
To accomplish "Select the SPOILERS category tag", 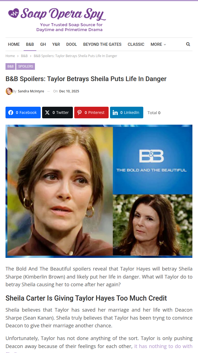I will click(26, 66).
